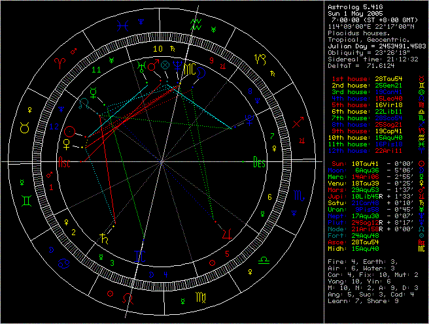
Task: Click the red Jupiter glyph in the chart
Action: click(x=226, y=233)
